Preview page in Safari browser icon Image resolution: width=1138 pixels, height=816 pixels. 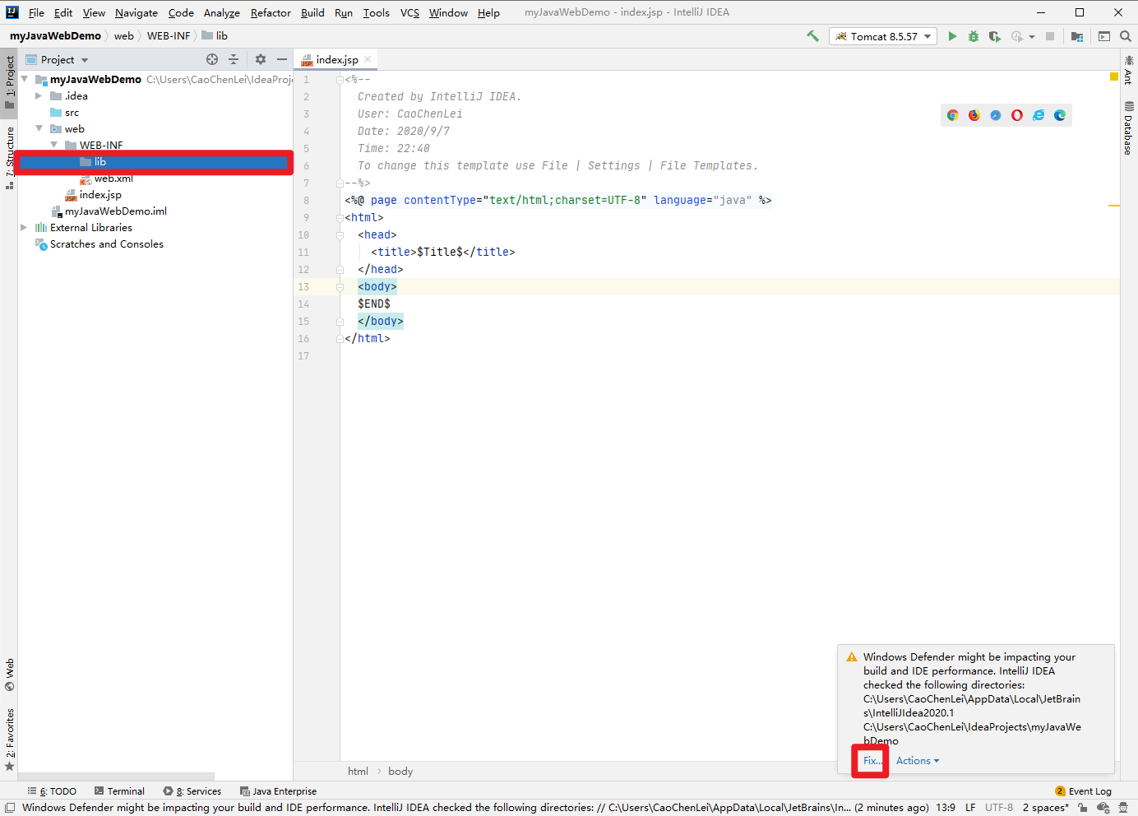click(996, 115)
